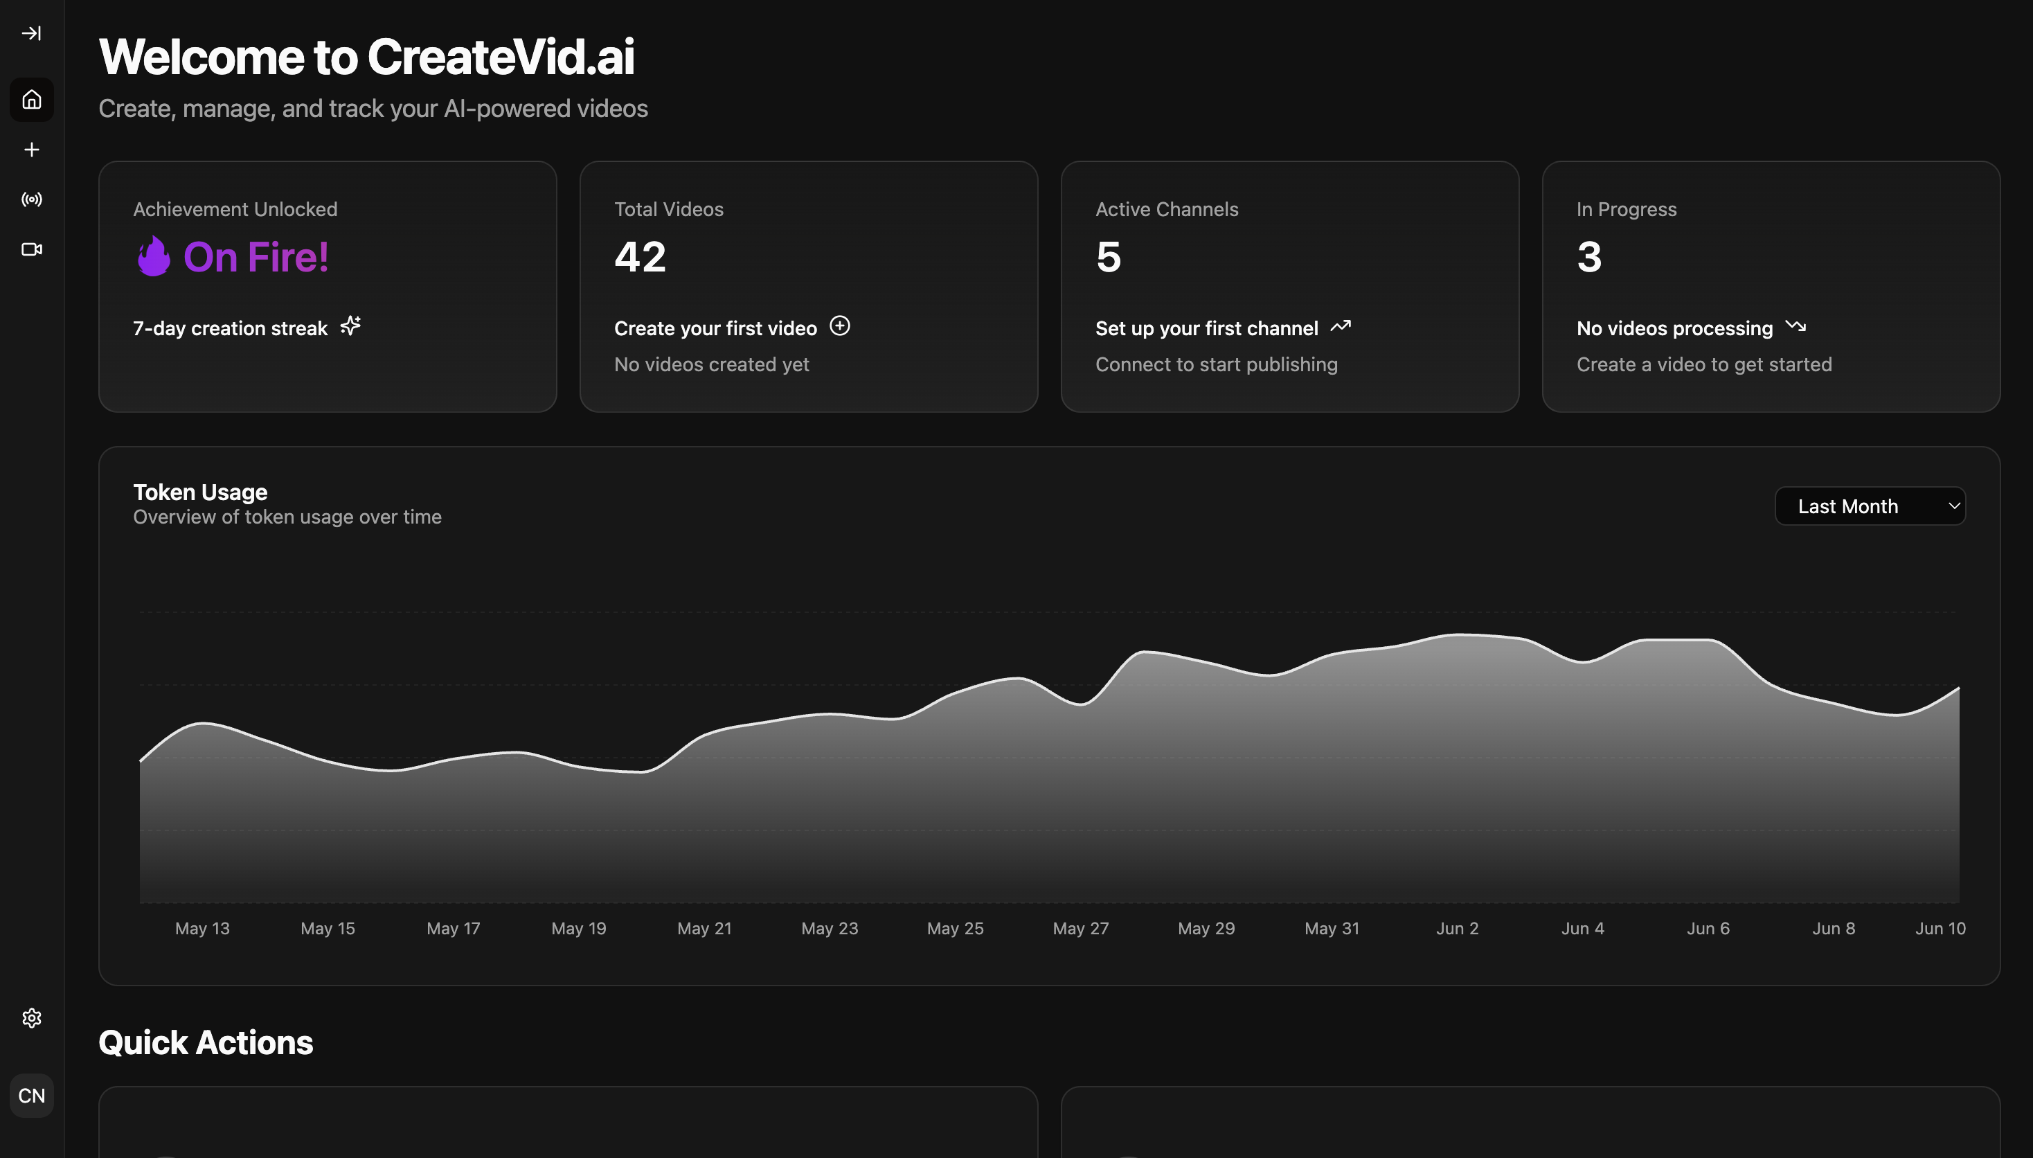Viewport: 2033px width, 1158px height.
Task: Click the Jun 8 axis label
Action: coord(1834,928)
